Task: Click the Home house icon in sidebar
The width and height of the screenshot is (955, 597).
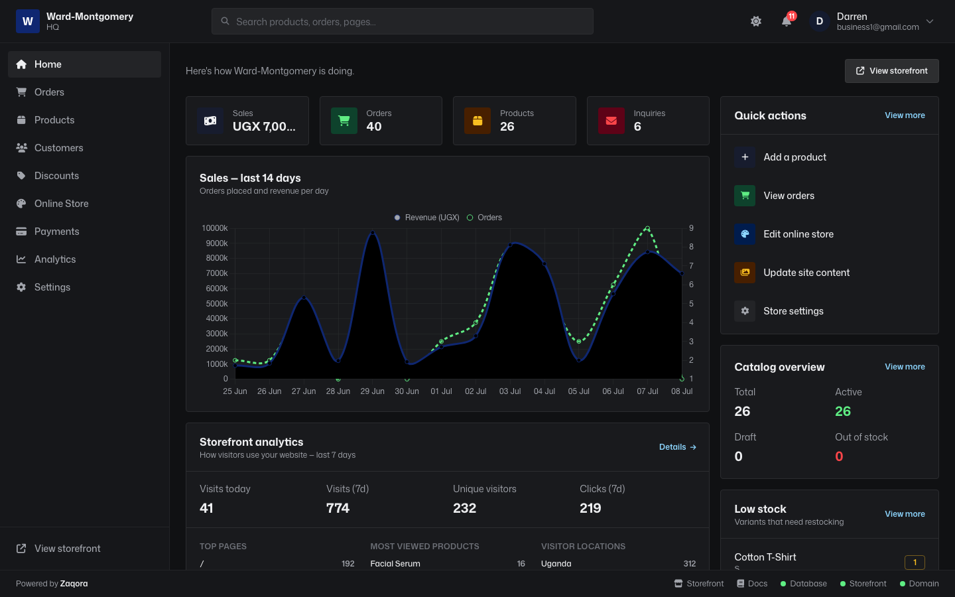Action: click(x=21, y=64)
